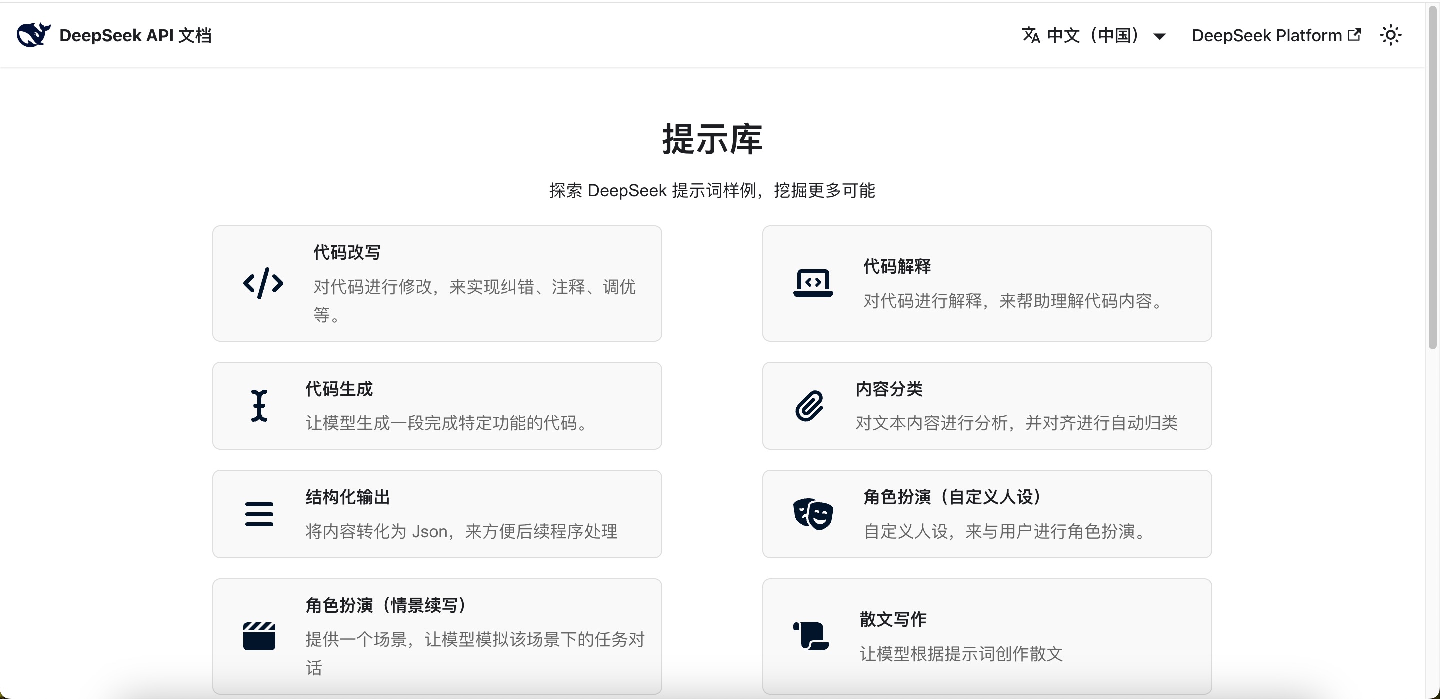Open the 散文写作 card title
Screen dimensions: 1440x699
tap(892, 619)
